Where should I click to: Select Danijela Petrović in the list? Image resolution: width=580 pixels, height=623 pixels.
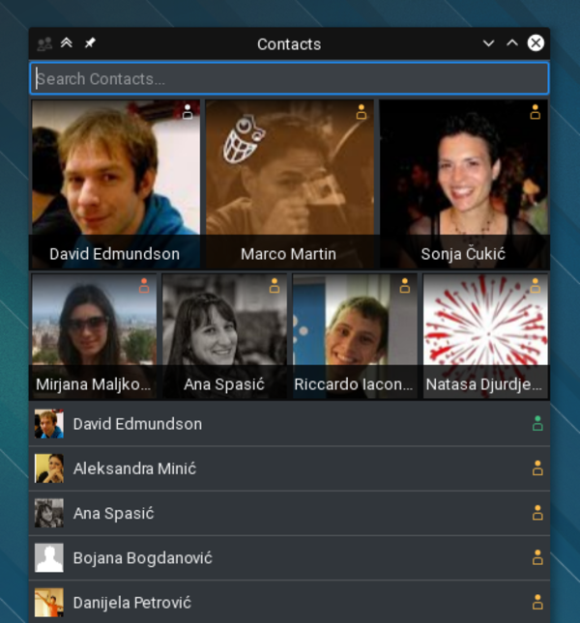(289, 602)
